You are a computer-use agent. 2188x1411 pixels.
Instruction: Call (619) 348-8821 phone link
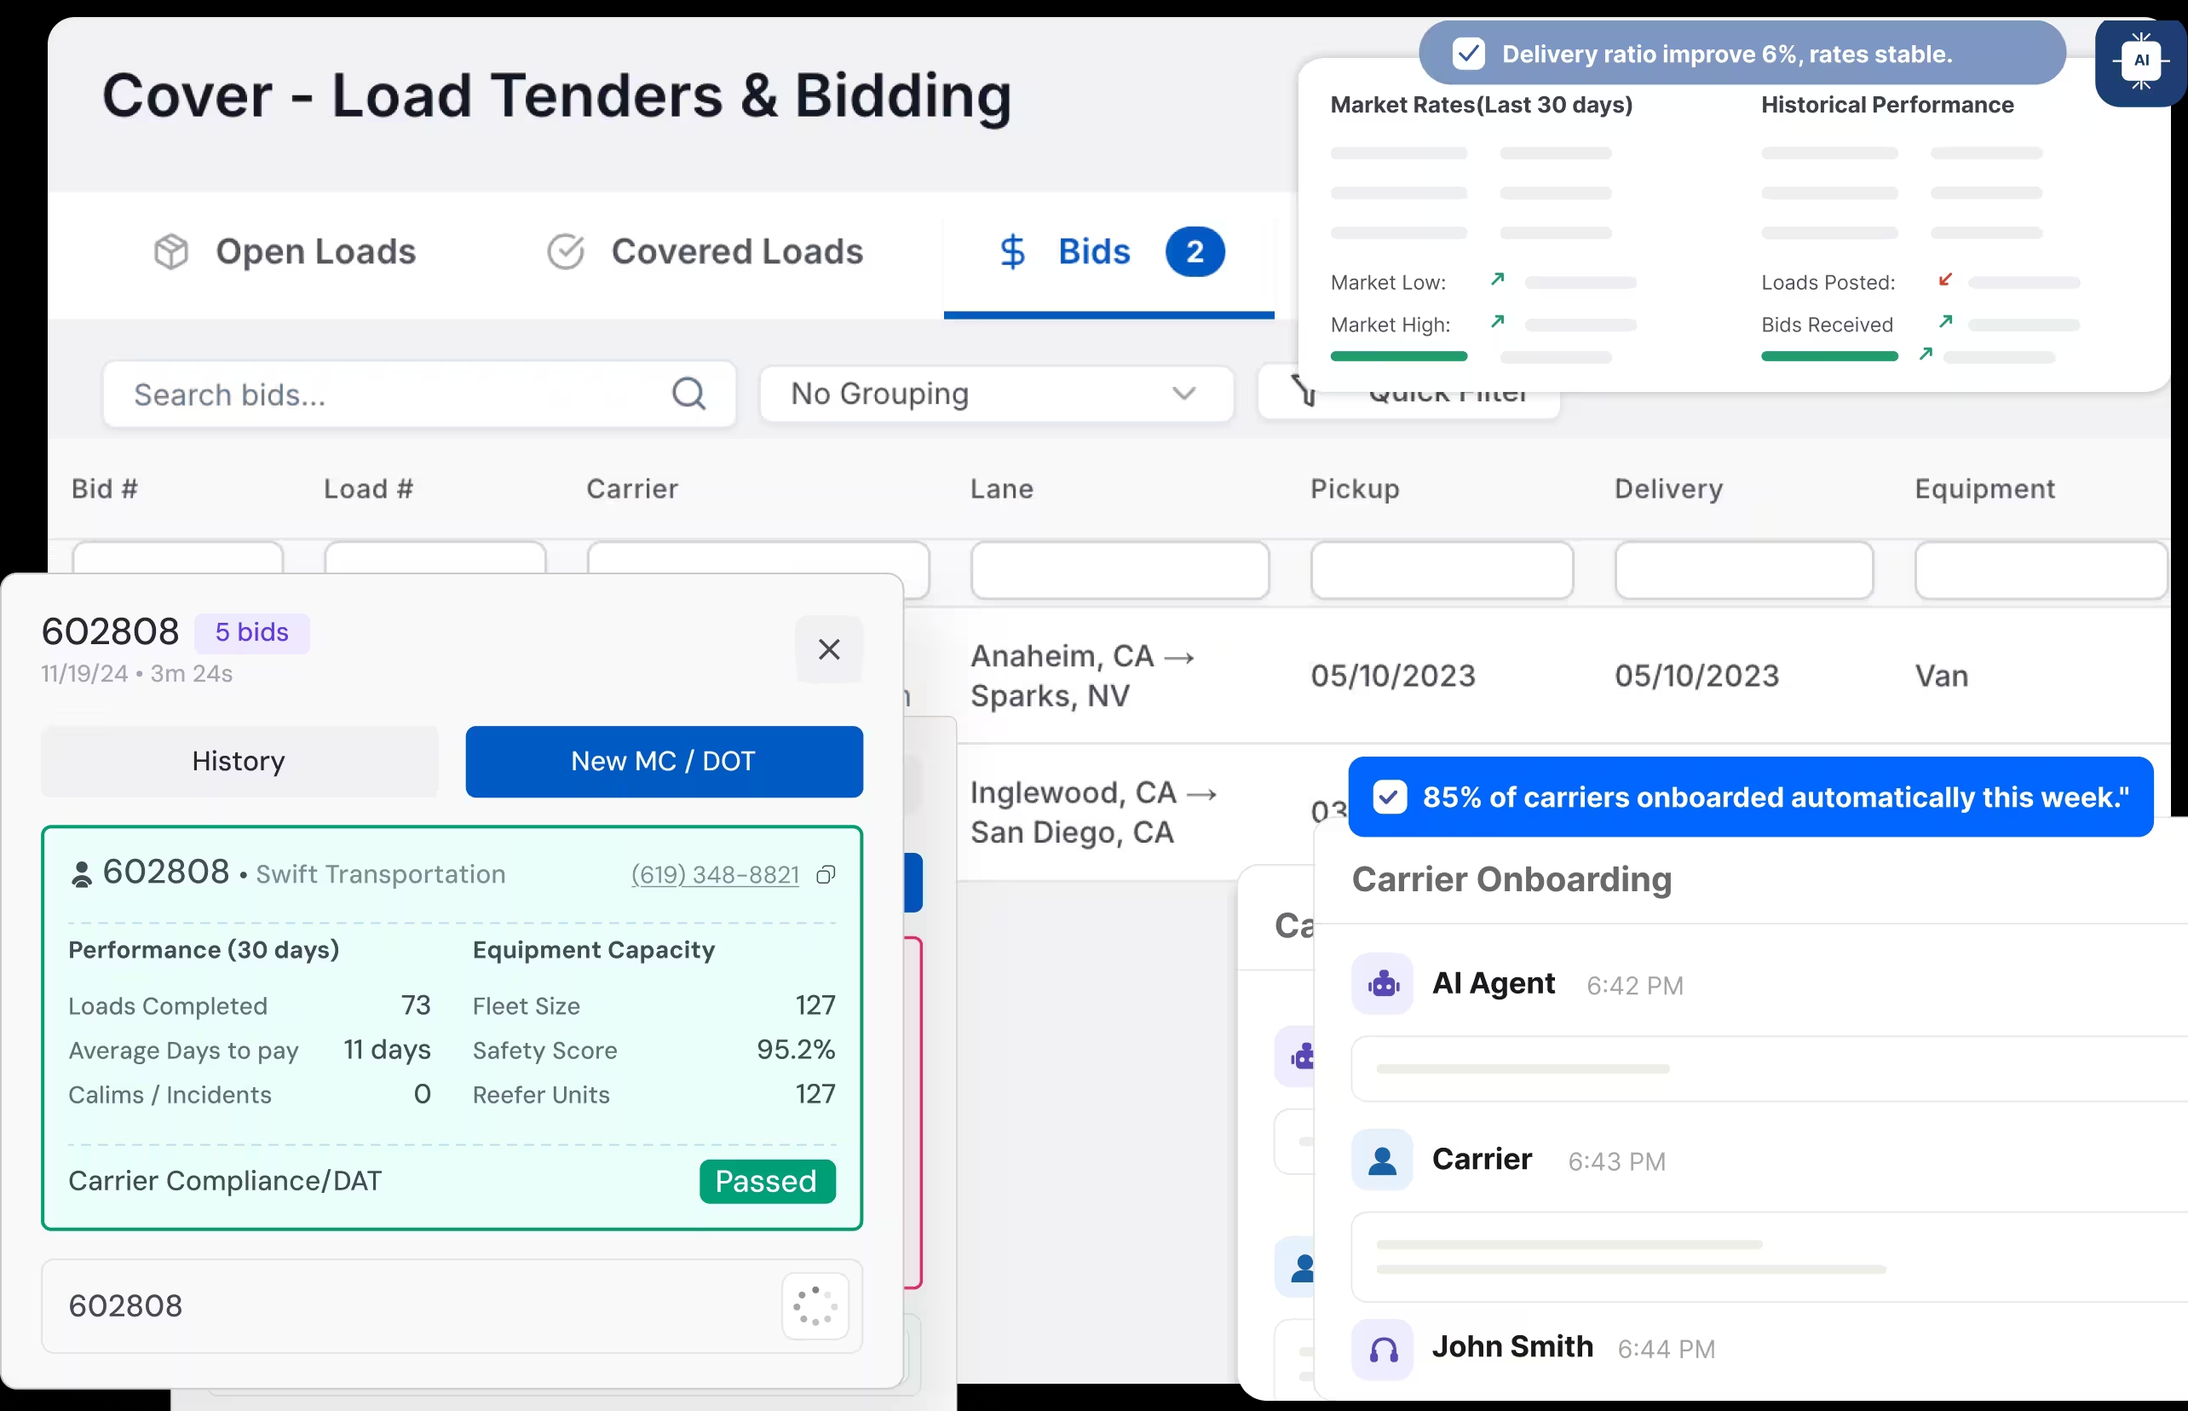pyautogui.click(x=715, y=875)
